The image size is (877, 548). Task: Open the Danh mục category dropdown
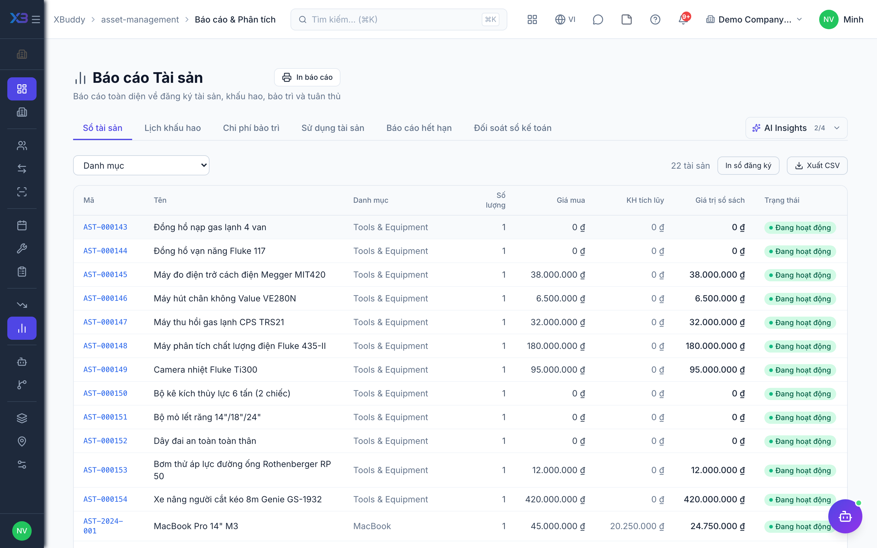pos(141,166)
